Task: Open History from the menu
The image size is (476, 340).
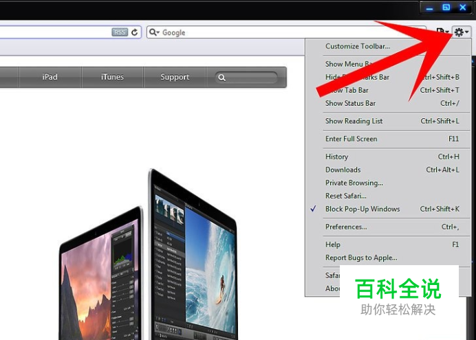Action: [388, 157]
